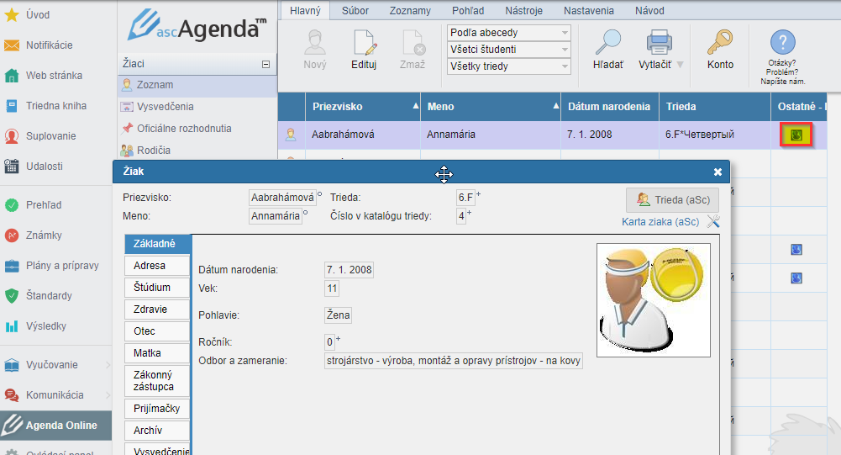Open the Podľa abecedy sort dropdown

(x=508, y=33)
